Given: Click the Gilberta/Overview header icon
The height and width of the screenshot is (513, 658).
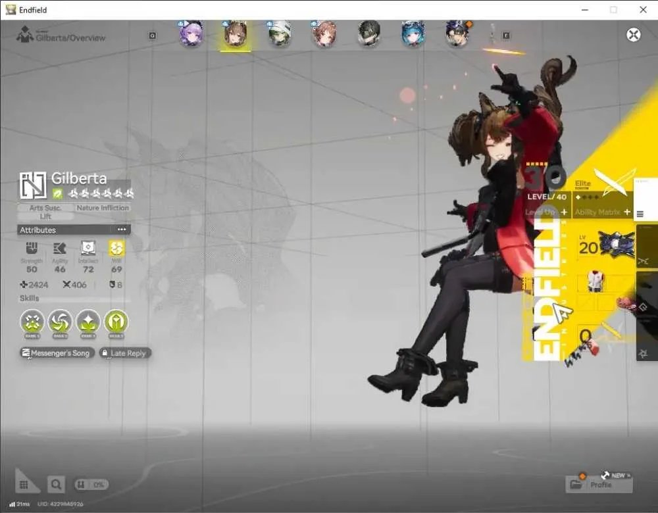Looking at the screenshot, I should pos(25,34).
